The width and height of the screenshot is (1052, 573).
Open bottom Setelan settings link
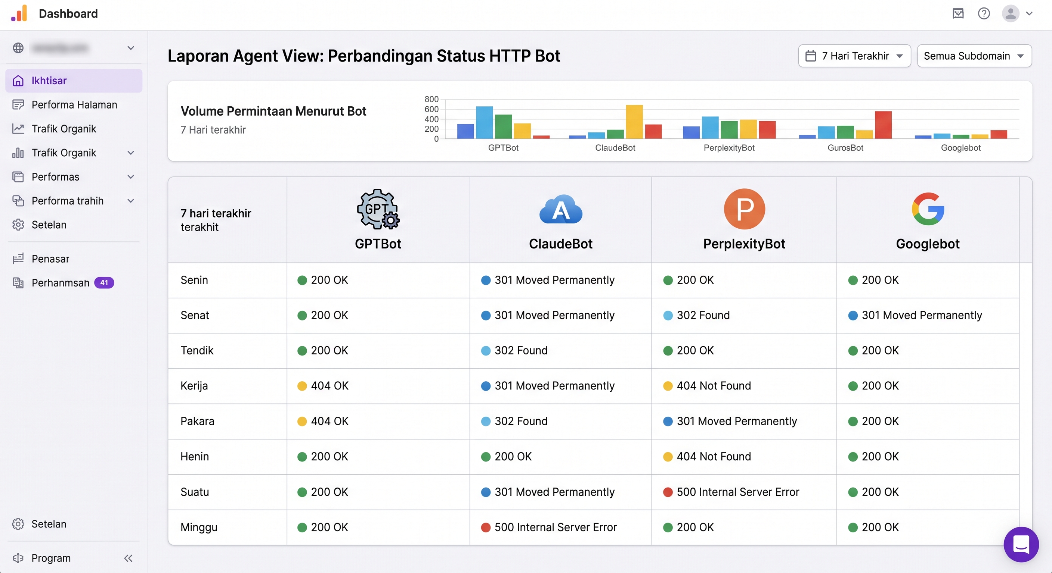click(x=74, y=524)
